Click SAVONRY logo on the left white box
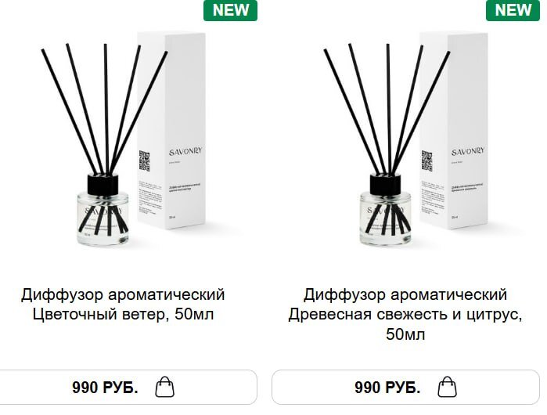 pyautogui.click(x=185, y=151)
